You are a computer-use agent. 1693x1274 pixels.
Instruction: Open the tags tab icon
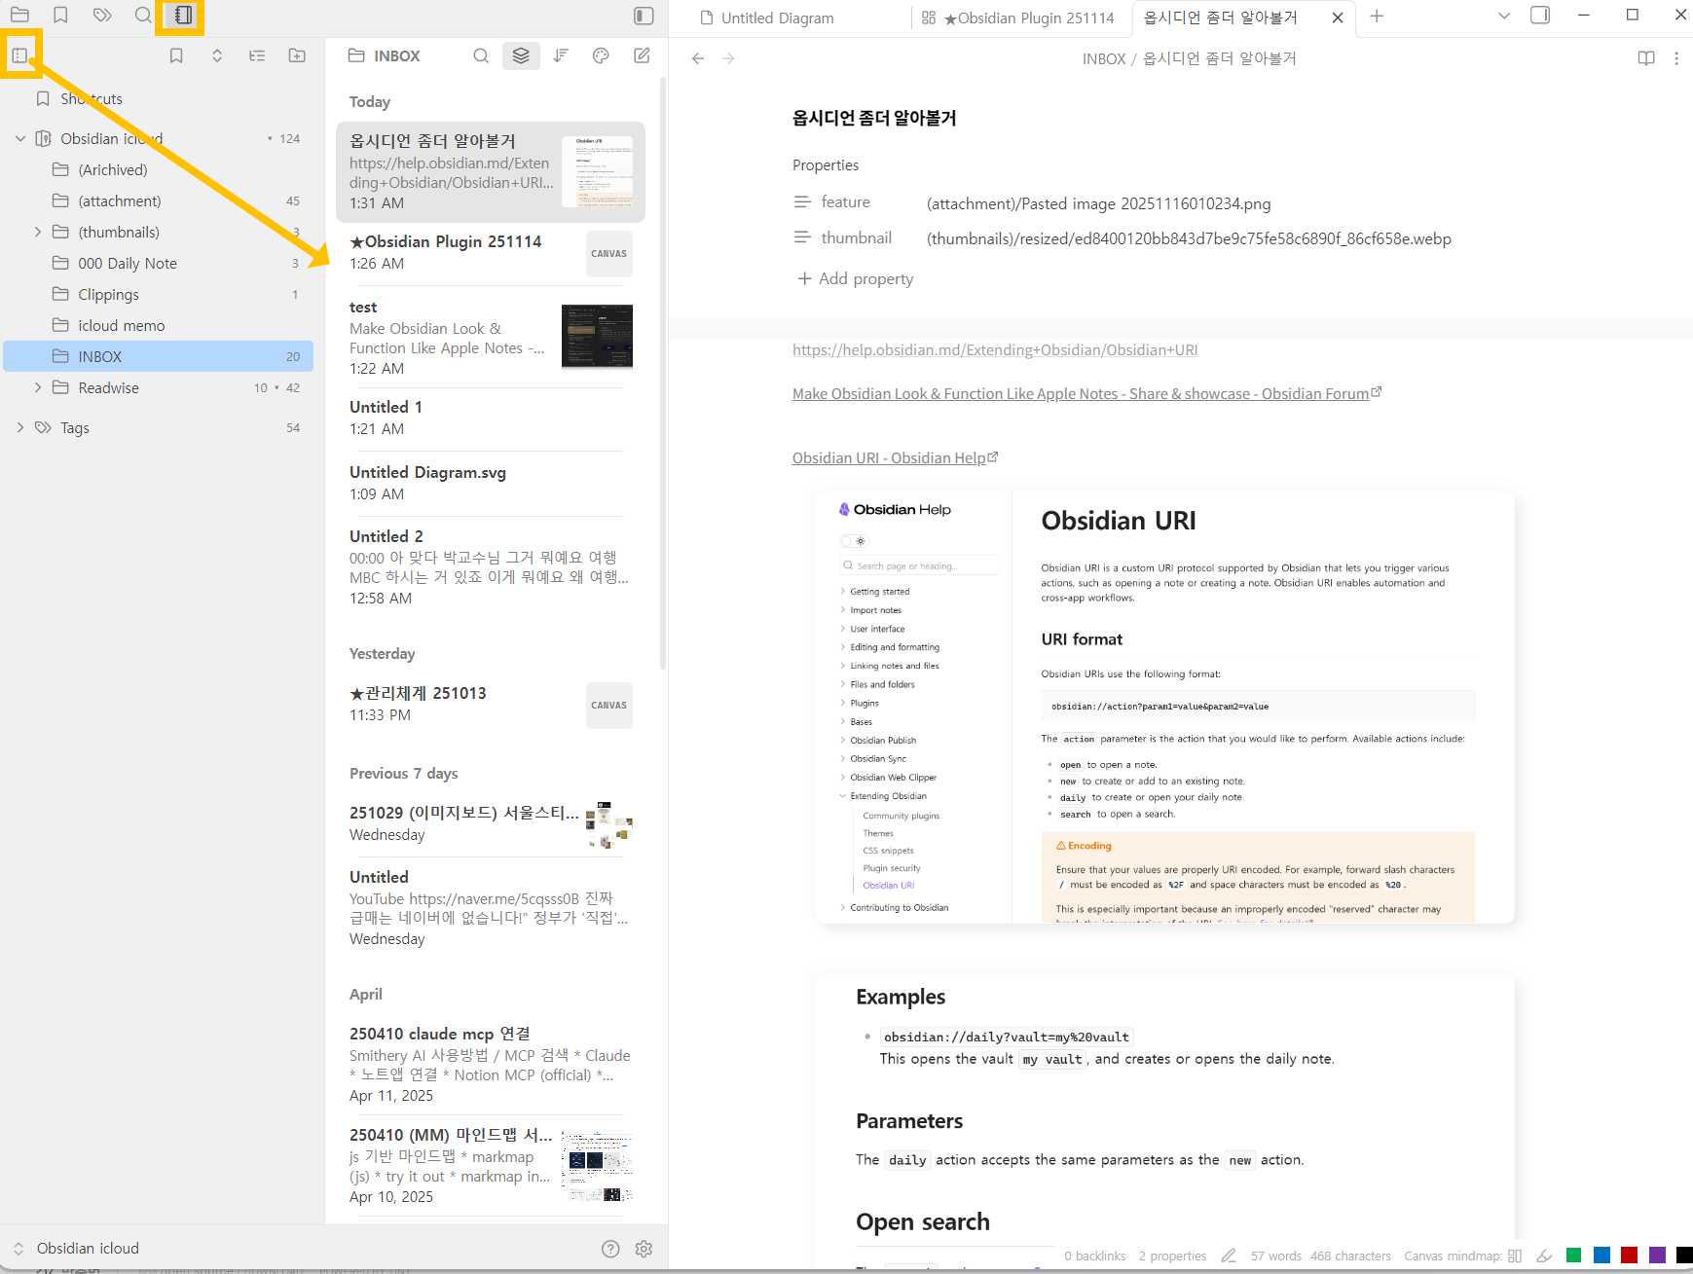tap(102, 15)
